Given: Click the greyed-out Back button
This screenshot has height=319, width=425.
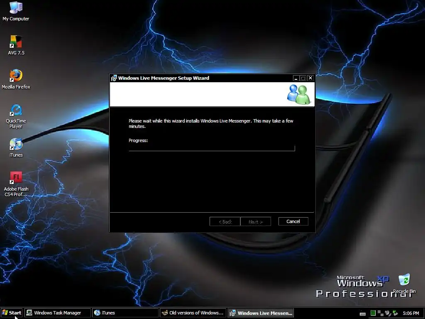Looking at the screenshot, I should pyautogui.click(x=225, y=222).
